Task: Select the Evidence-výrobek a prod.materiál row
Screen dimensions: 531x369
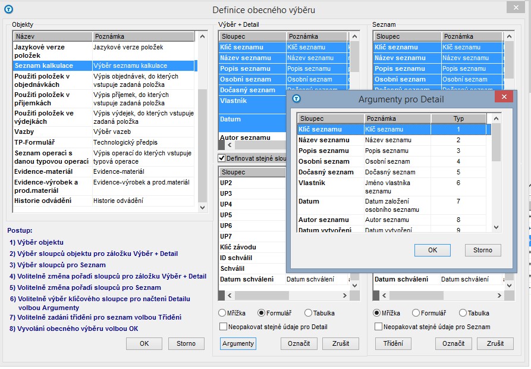Action: click(104, 186)
